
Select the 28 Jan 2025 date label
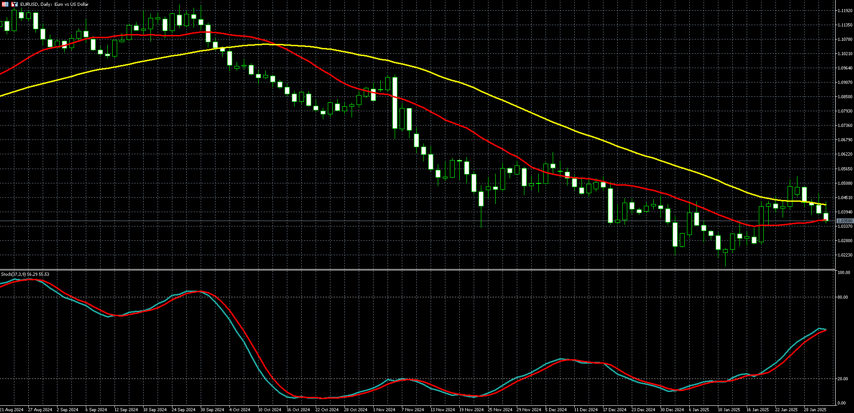[x=815, y=409]
